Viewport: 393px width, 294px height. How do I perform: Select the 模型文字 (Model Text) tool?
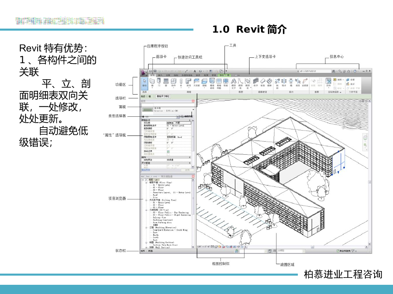click(x=234, y=83)
